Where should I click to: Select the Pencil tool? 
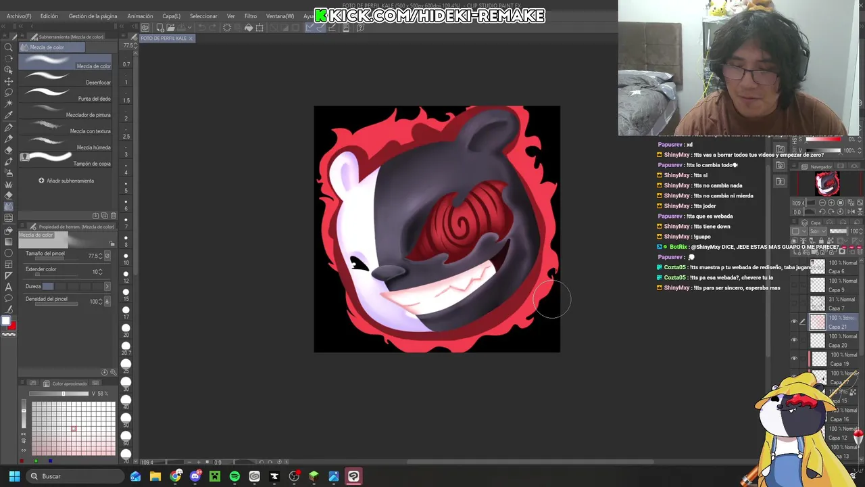click(9, 138)
